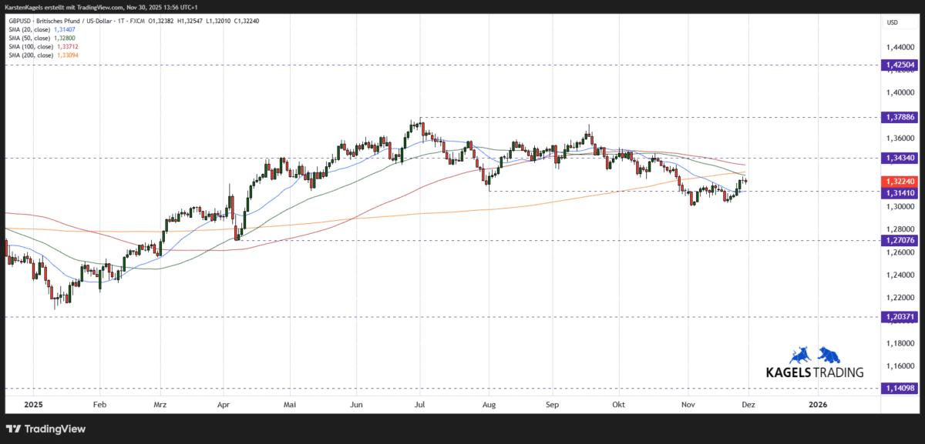The image size is (925, 444).
Task: Click the current price label 1,32240
Action: tap(899, 182)
